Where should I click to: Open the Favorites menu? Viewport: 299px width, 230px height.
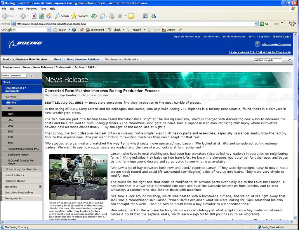click(32, 9)
